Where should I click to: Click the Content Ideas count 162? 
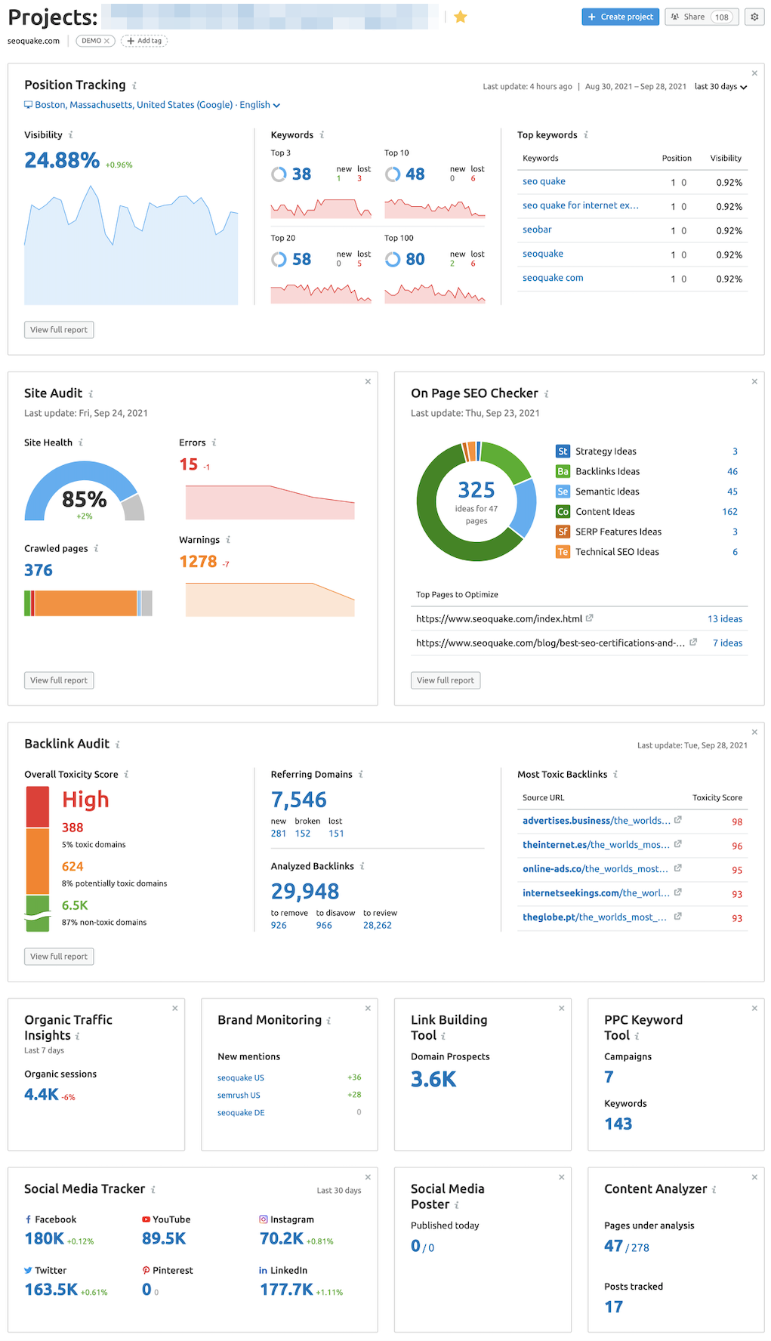(729, 512)
